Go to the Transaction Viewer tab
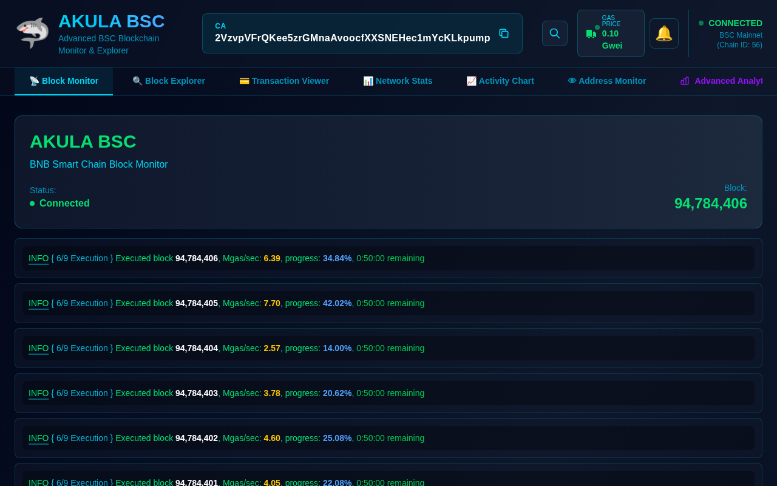777x486 pixels. click(x=284, y=81)
